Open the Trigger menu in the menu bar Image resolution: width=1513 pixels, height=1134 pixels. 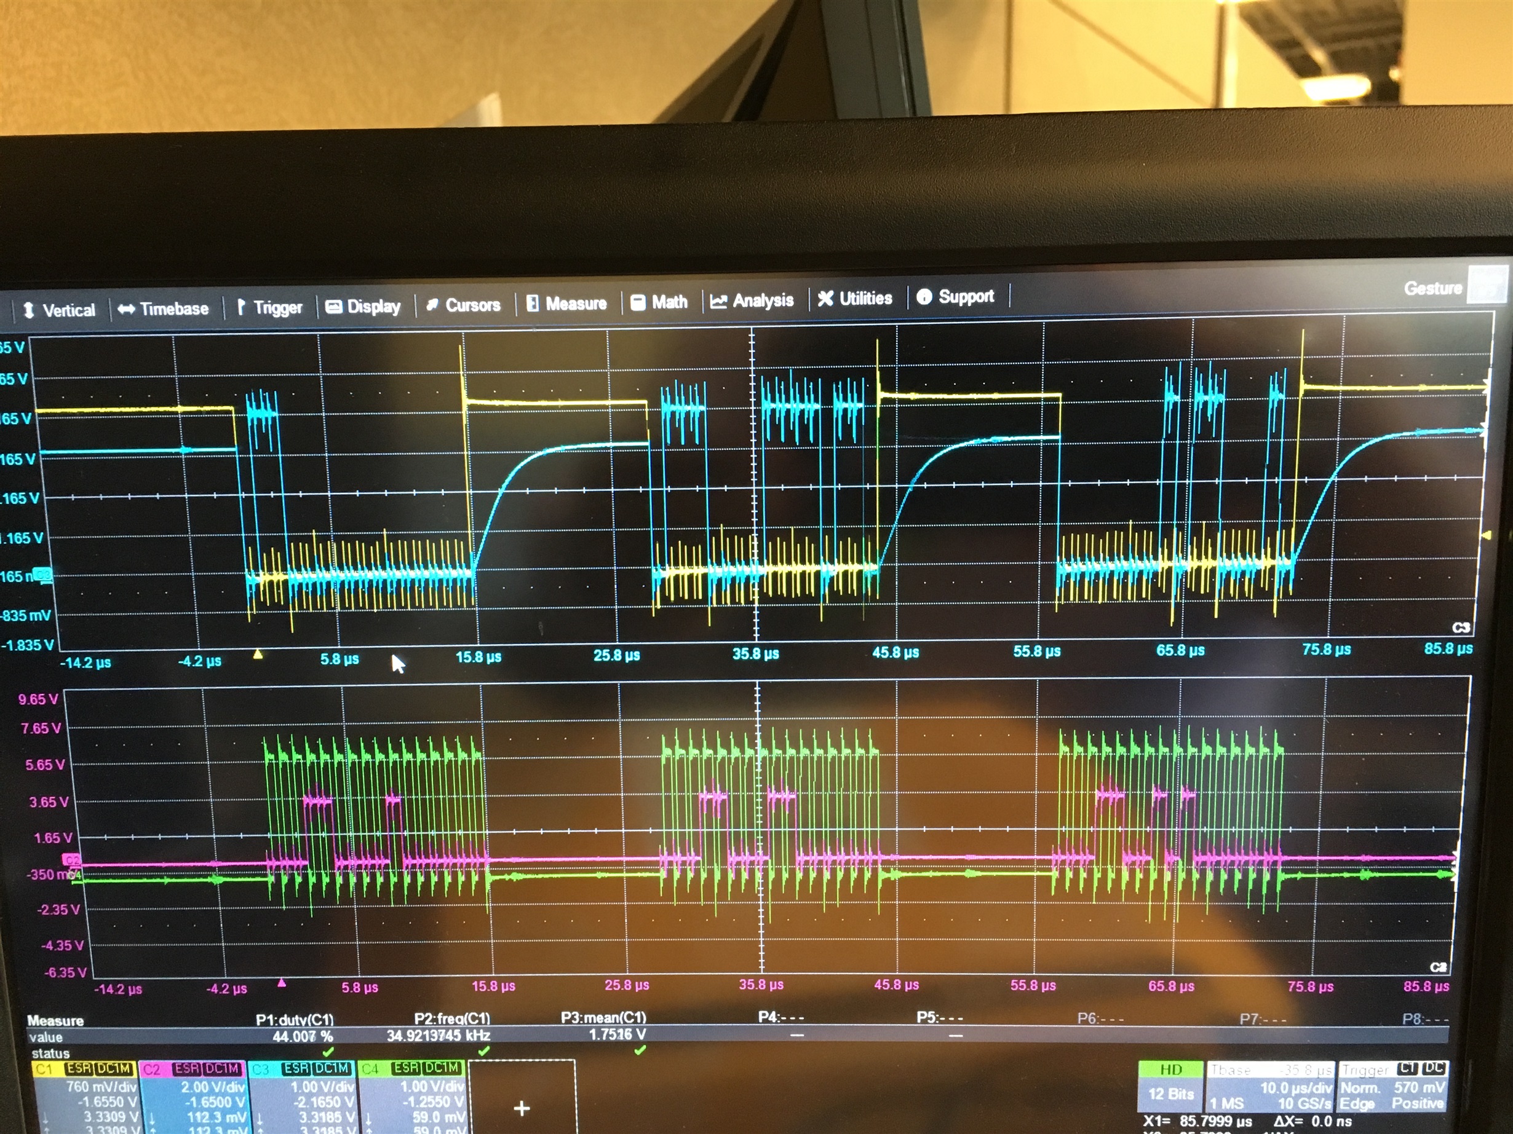(269, 307)
